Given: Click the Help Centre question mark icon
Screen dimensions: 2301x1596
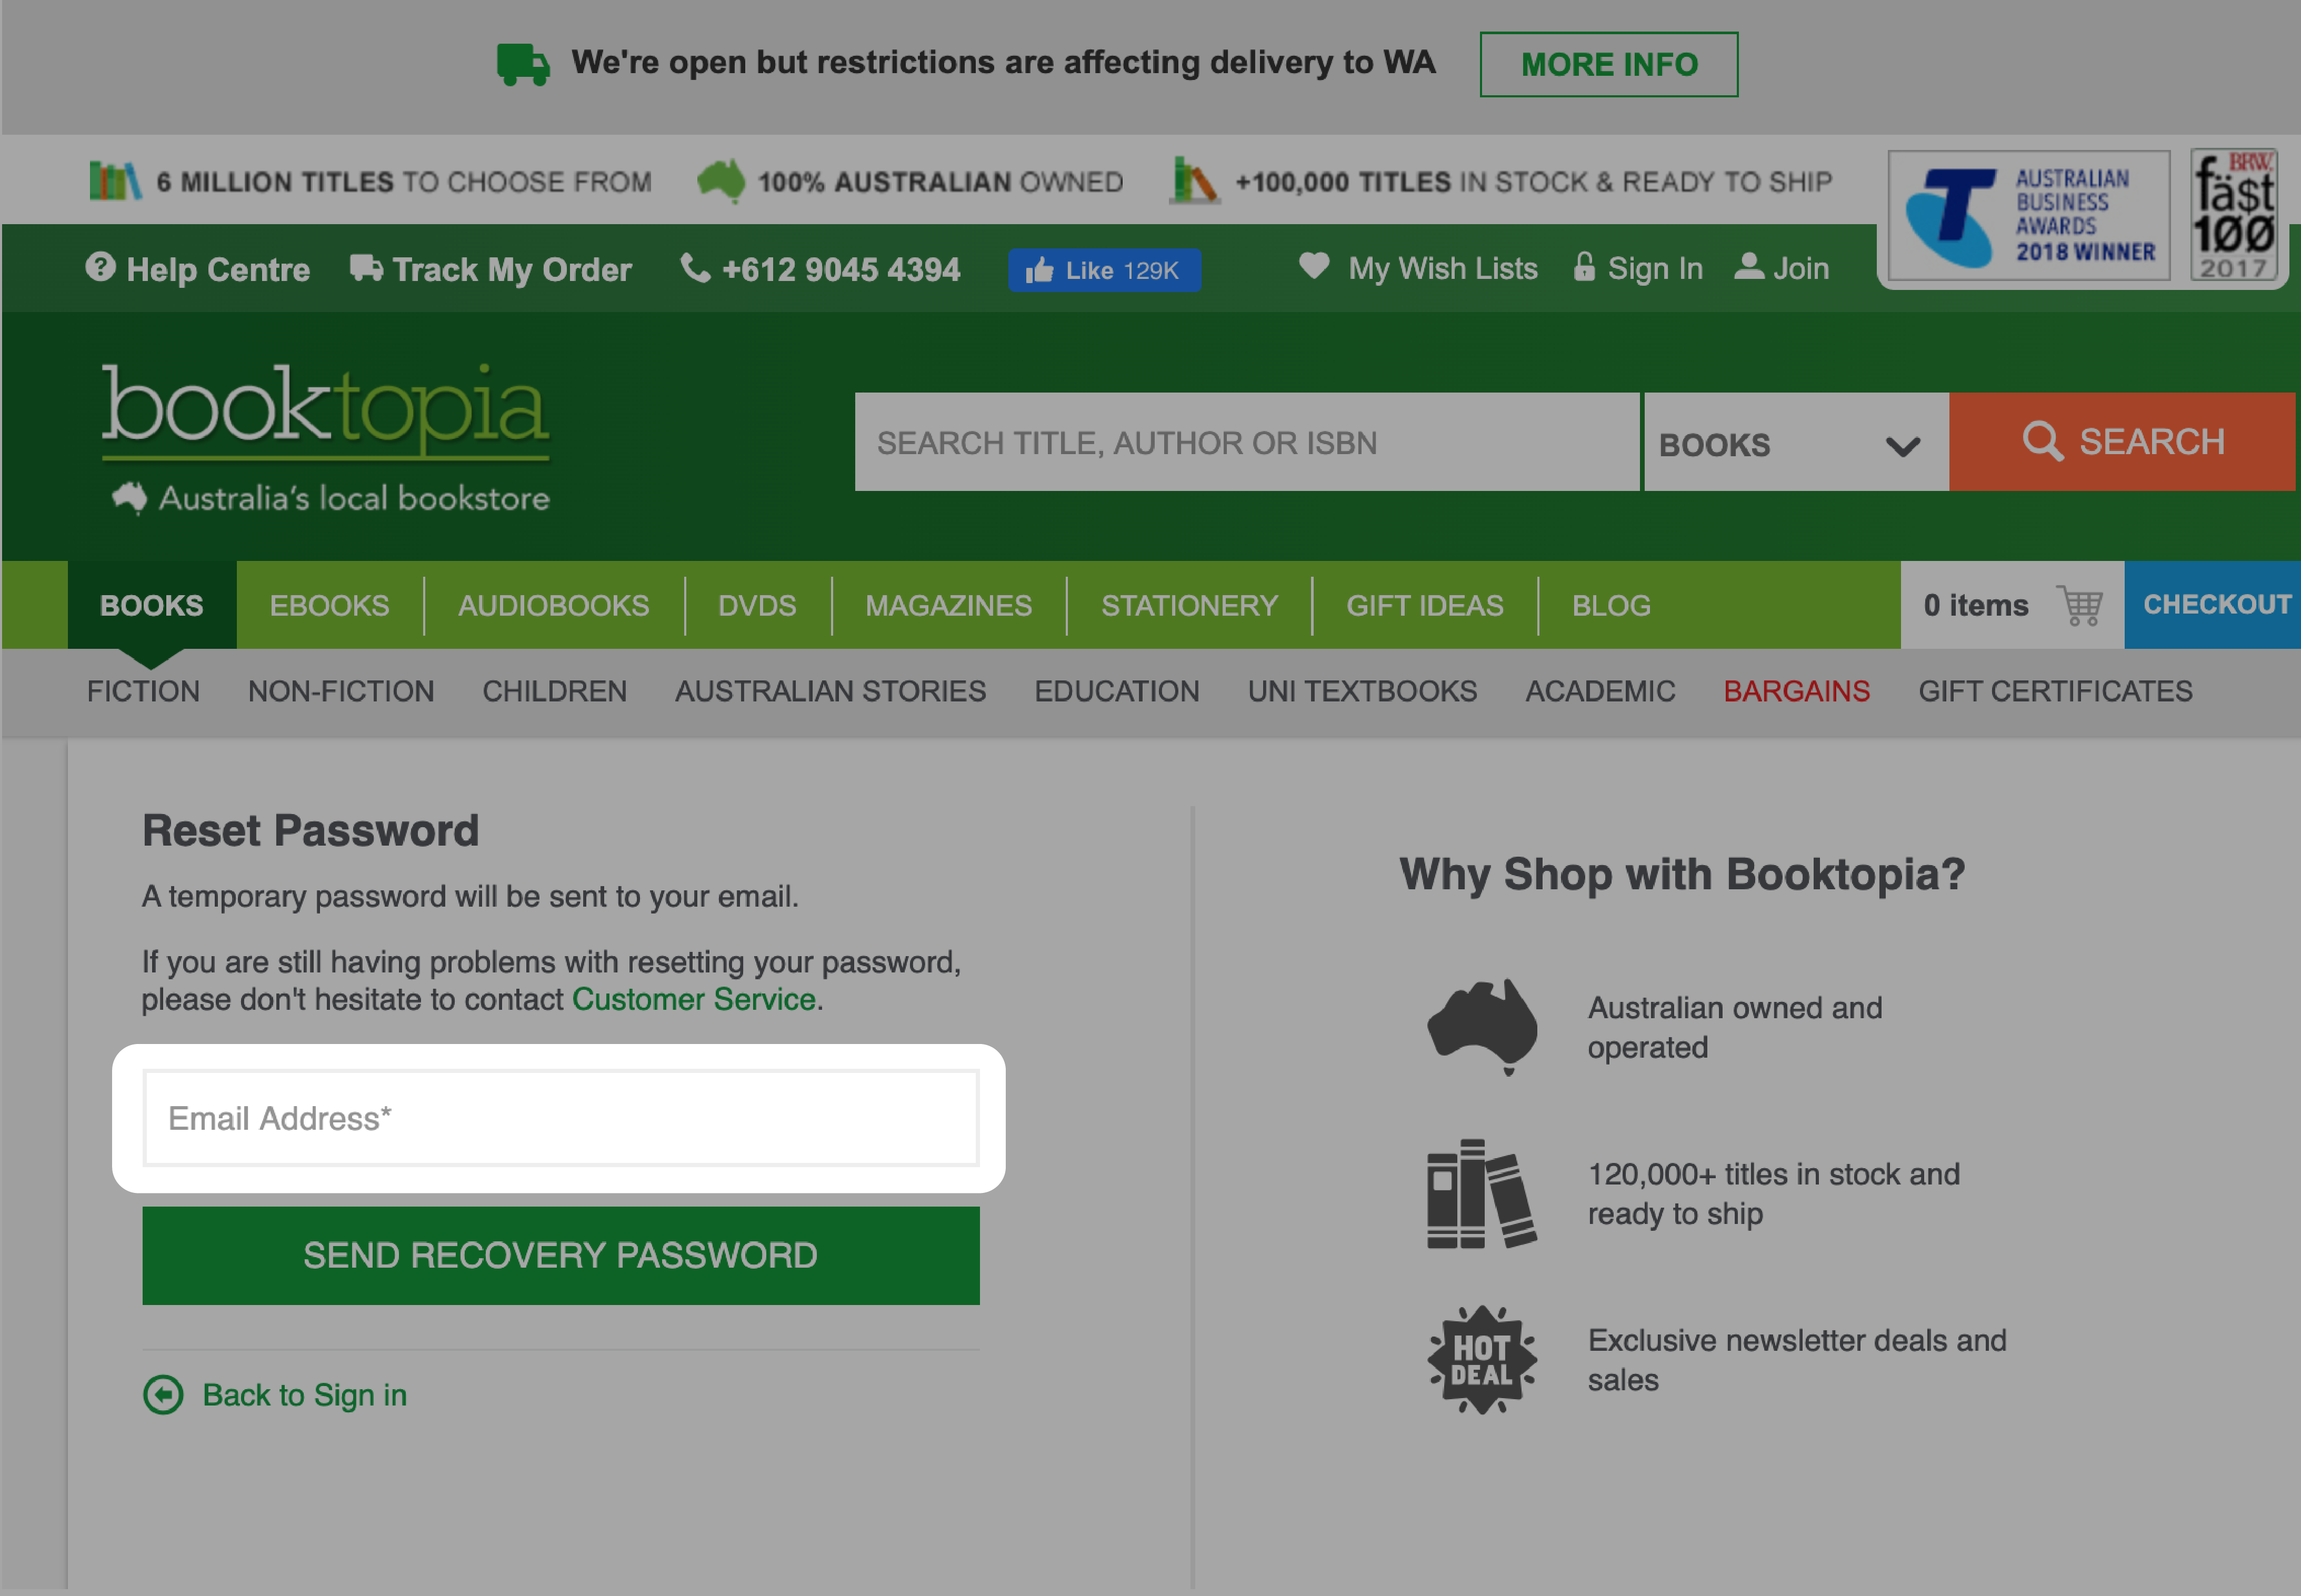Looking at the screenshot, I should [x=100, y=267].
